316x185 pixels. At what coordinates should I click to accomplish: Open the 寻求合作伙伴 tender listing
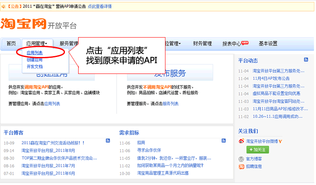point(149,150)
